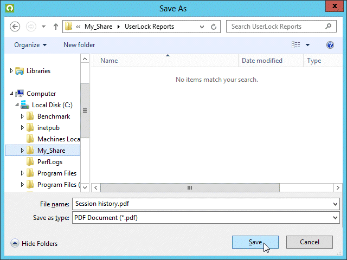Expand the Benchmark folder node
Viewport: 347px width, 260px height.
click(x=22, y=116)
